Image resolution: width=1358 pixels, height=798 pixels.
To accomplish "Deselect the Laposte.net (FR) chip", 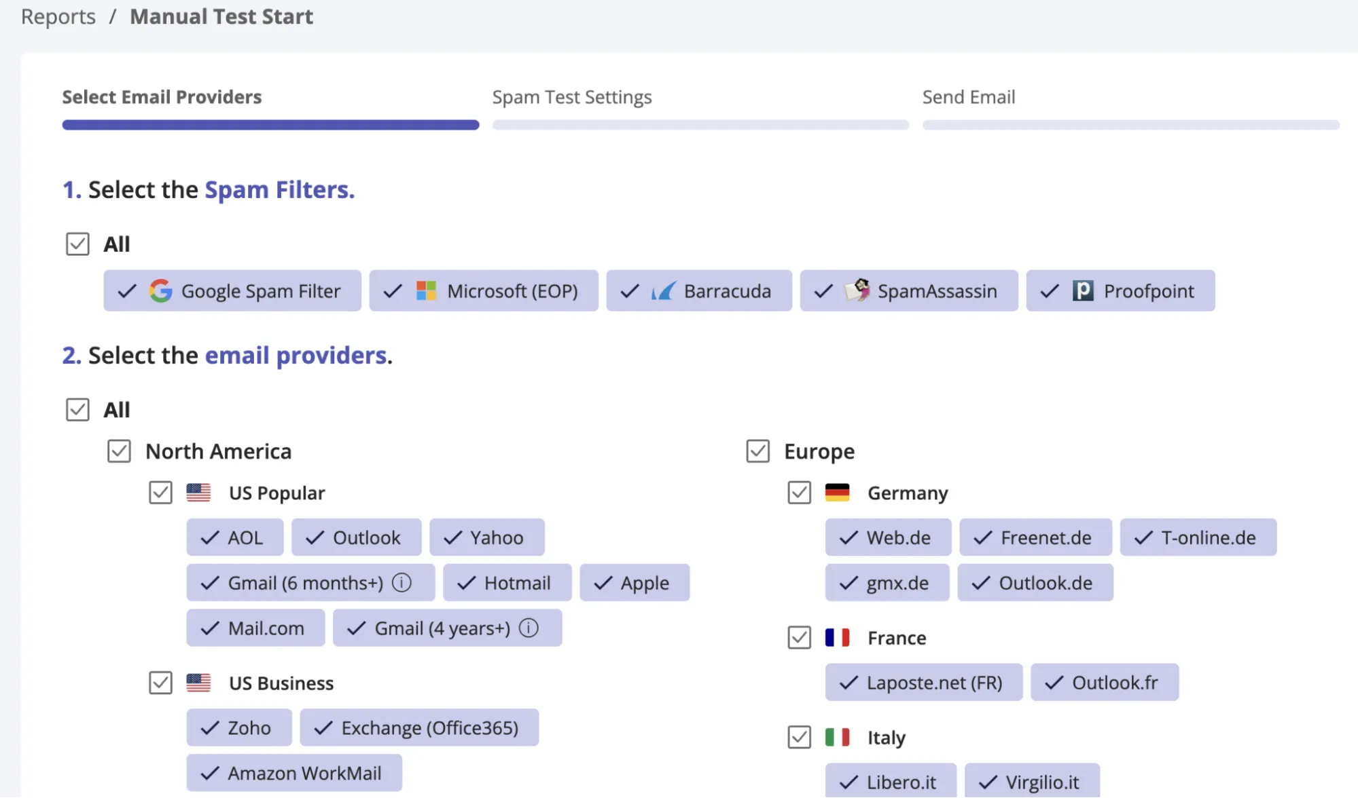I will pos(924,683).
